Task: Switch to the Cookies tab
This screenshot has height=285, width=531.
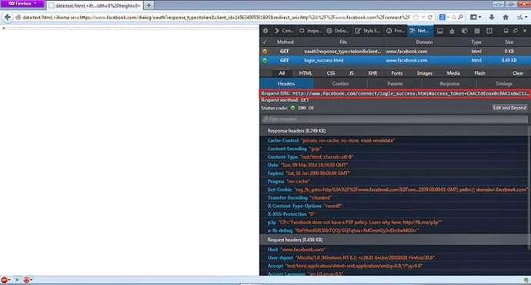Action: (x=340, y=84)
